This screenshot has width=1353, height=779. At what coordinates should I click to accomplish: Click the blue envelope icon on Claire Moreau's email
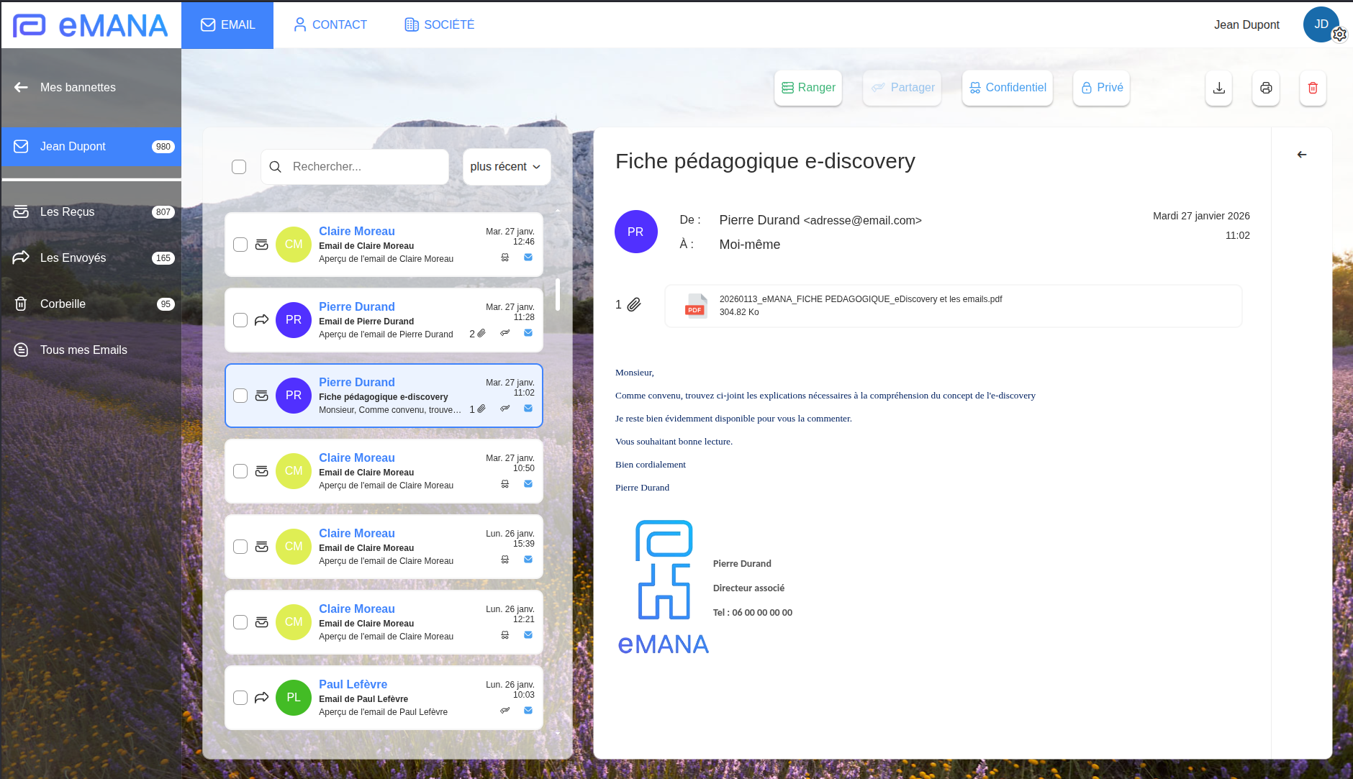(528, 257)
